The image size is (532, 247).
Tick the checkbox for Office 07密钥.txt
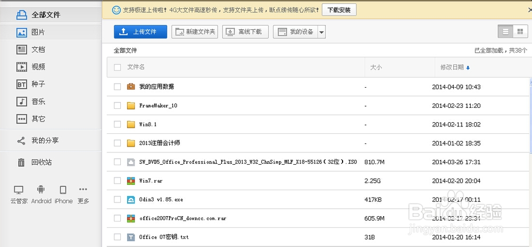coord(118,237)
